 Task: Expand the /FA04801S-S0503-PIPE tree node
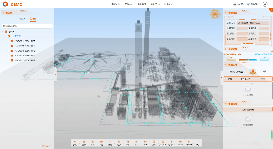point(9,51)
